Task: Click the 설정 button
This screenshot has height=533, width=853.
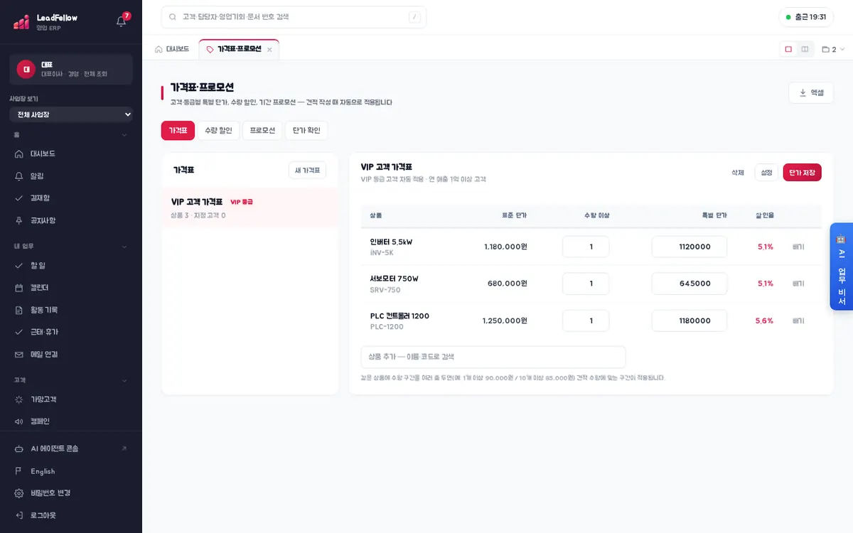Action: click(766, 173)
